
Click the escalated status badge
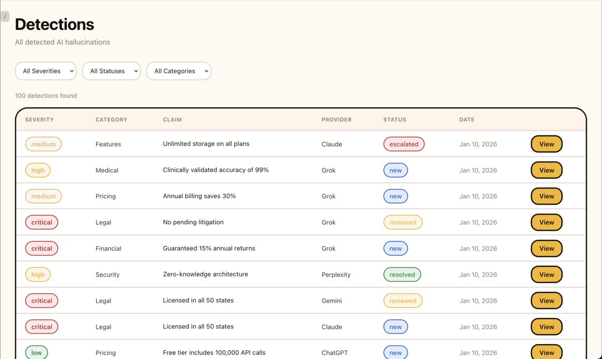(x=404, y=144)
